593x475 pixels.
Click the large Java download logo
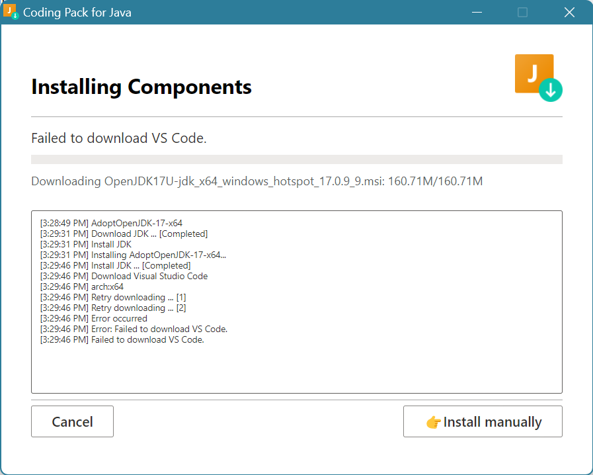[x=537, y=77]
